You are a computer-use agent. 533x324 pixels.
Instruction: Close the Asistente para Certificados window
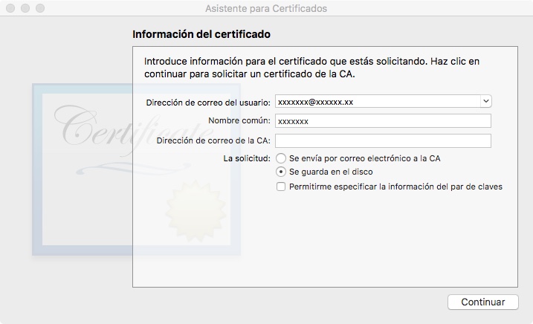(10, 9)
